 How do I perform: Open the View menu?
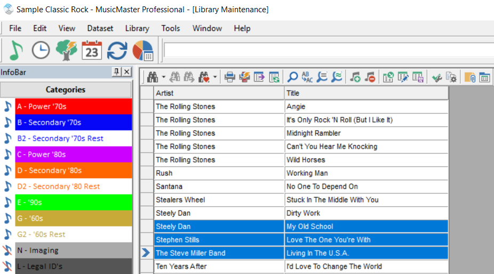pyautogui.click(x=67, y=28)
